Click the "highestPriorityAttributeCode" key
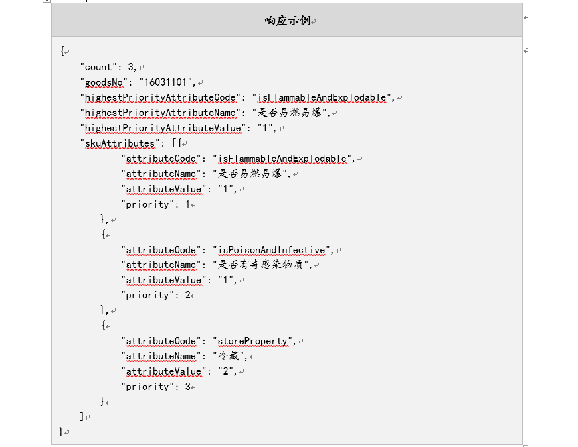Viewport: 578px width, 447px height. click(x=159, y=97)
